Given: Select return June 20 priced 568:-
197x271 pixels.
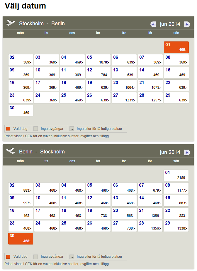Looking at the screenshot, I should coord(124,213).
